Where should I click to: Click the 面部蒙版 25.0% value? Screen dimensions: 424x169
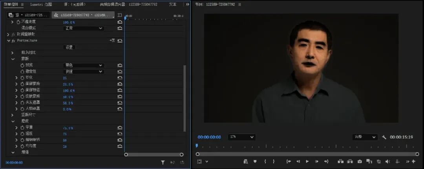click(x=68, y=84)
